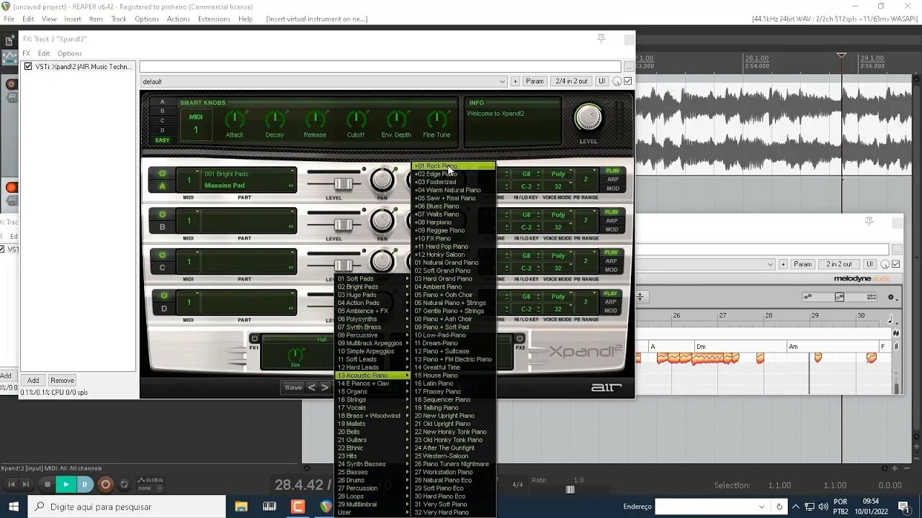Toggle Xpand!2 FX bypass checkbox beside UI

(x=628, y=81)
